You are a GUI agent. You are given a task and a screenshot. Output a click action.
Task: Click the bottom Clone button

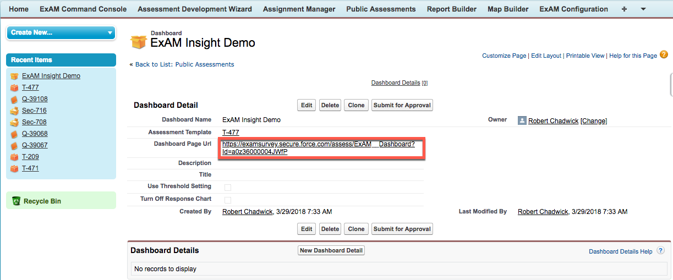click(357, 229)
